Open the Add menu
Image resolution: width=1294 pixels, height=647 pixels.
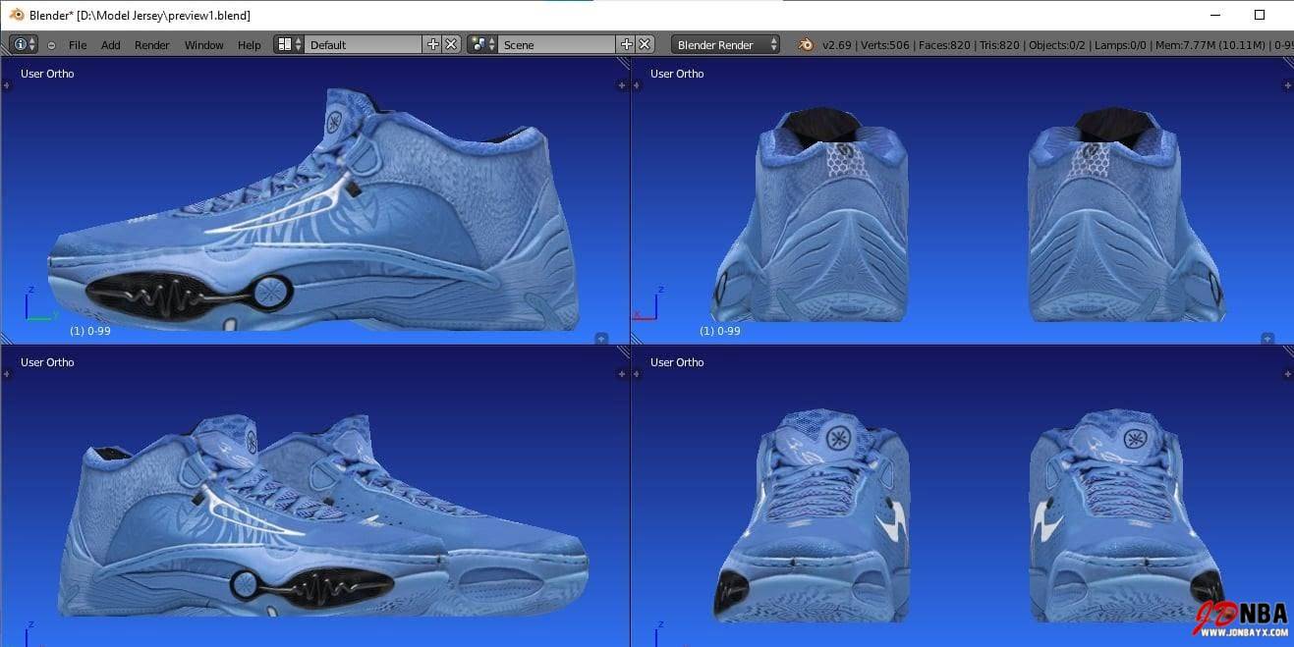[111, 45]
